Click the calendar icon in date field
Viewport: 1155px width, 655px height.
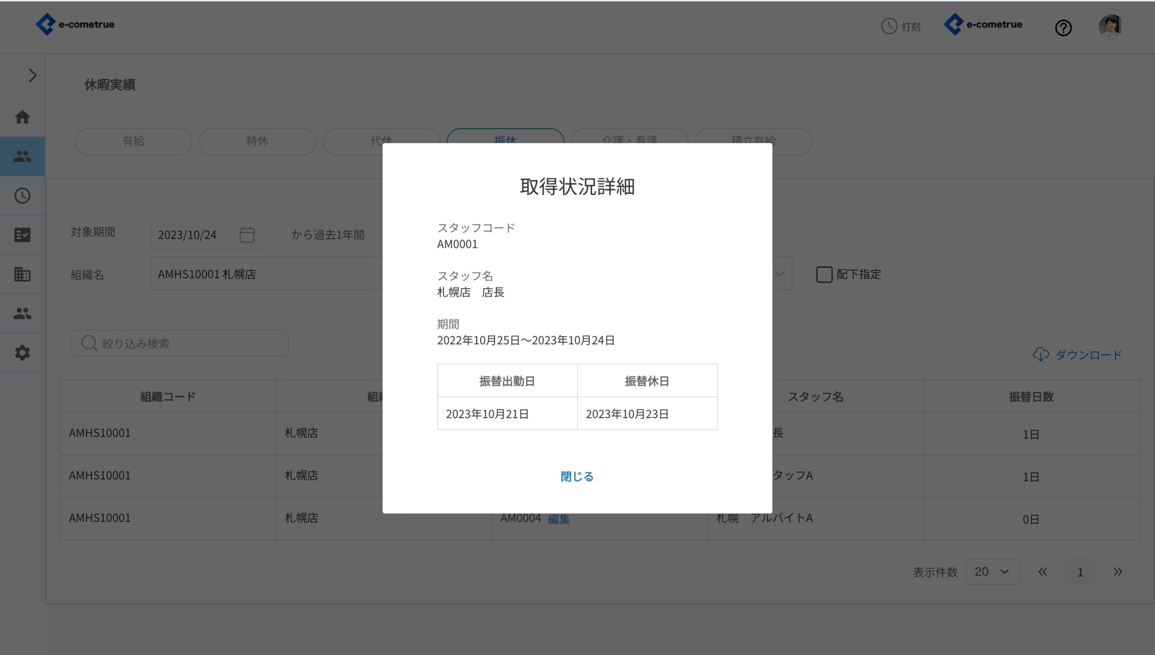[x=247, y=235]
